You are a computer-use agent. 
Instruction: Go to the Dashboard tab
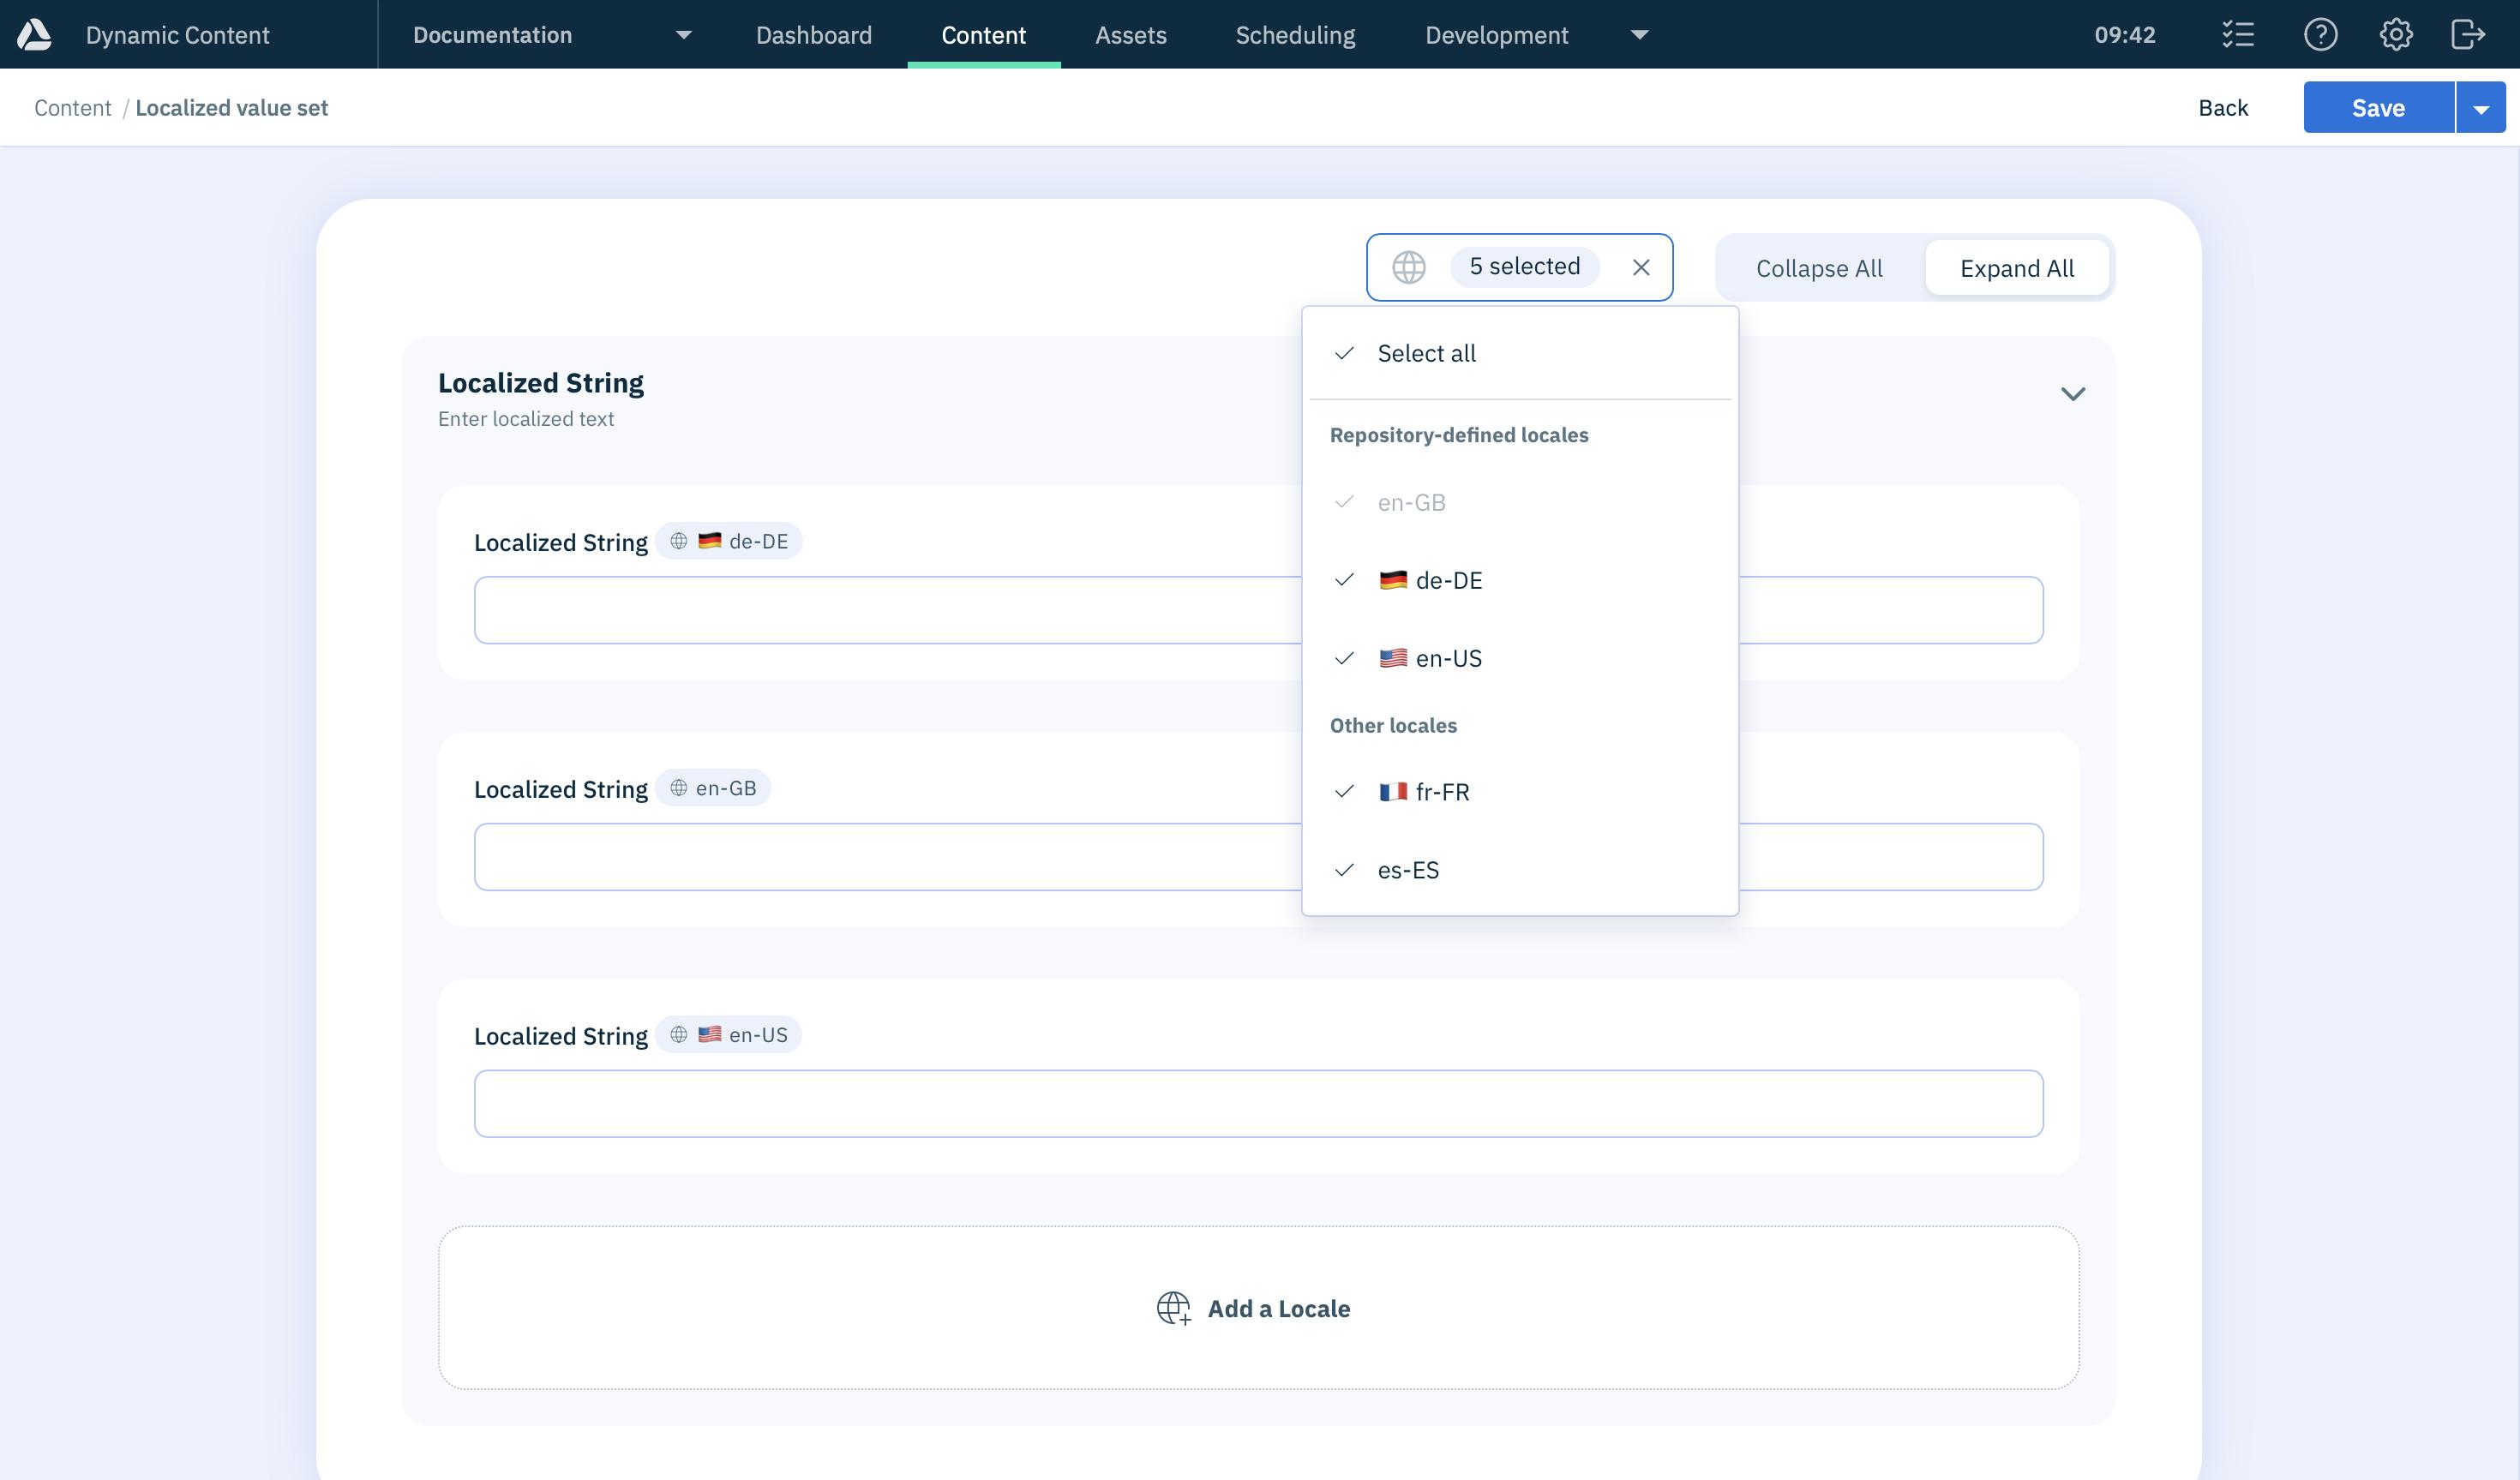[x=814, y=34]
